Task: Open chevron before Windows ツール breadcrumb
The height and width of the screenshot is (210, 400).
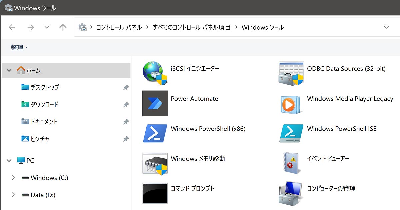Action: pyautogui.click(x=236, y=27)
